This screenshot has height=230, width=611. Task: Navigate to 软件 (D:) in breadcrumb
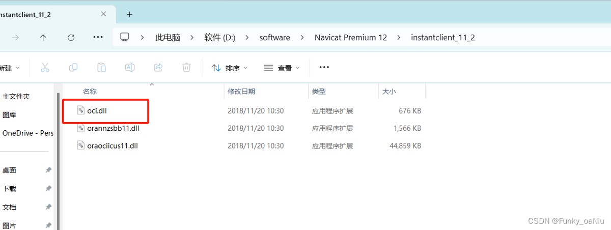point(219,38)
